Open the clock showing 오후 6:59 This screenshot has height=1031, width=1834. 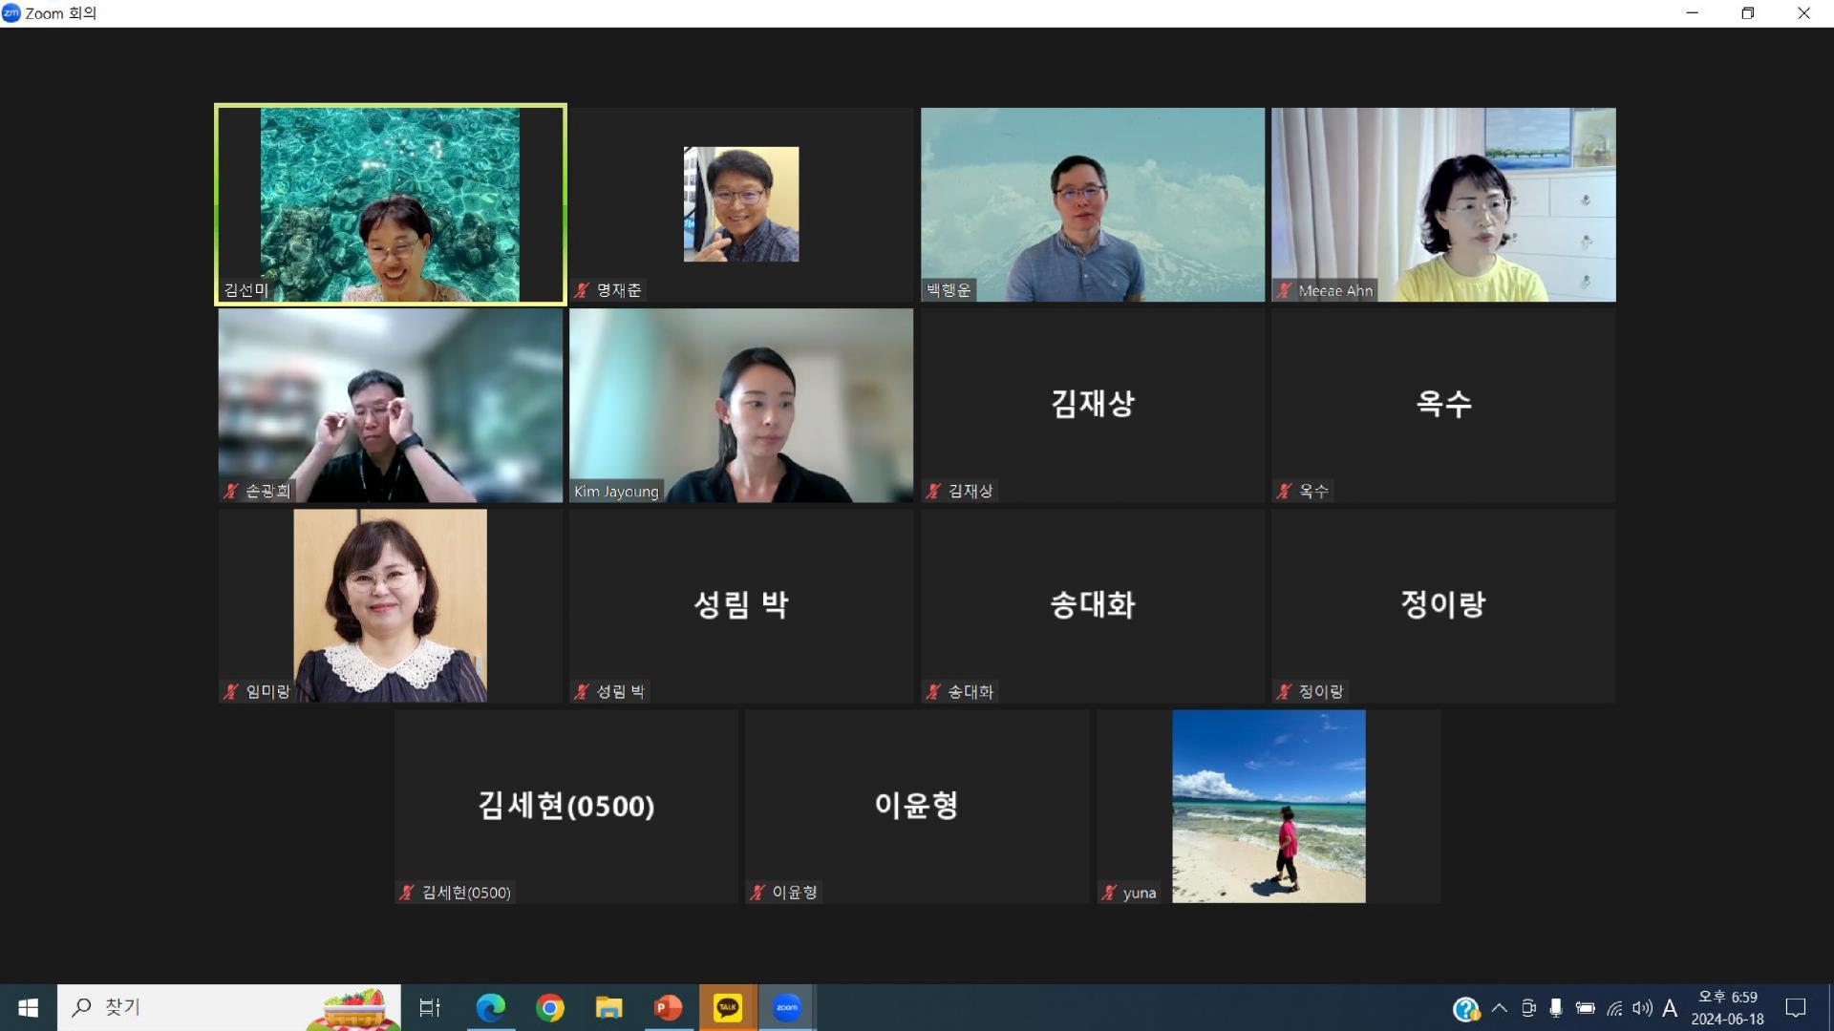tap(1727, 1007)
